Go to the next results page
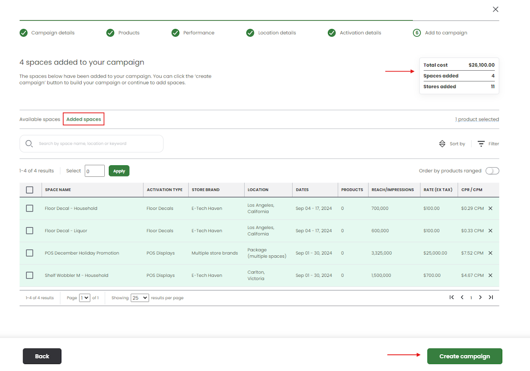The image size is (530, 371). pyautogui.click(x=480, y=297)
